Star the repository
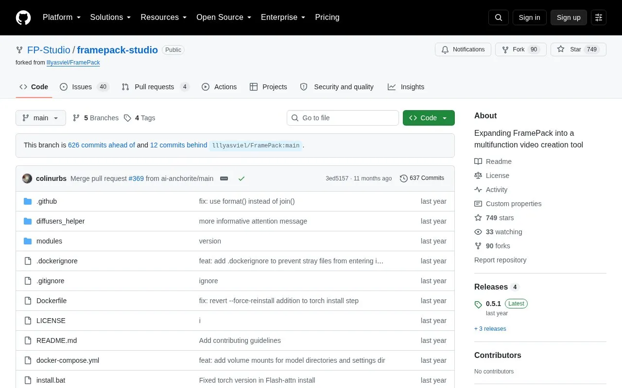Screen dimensions: 622x388 click(578, 49)
